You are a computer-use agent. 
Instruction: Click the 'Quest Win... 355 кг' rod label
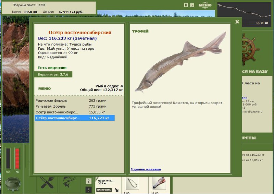coord(105,182)
